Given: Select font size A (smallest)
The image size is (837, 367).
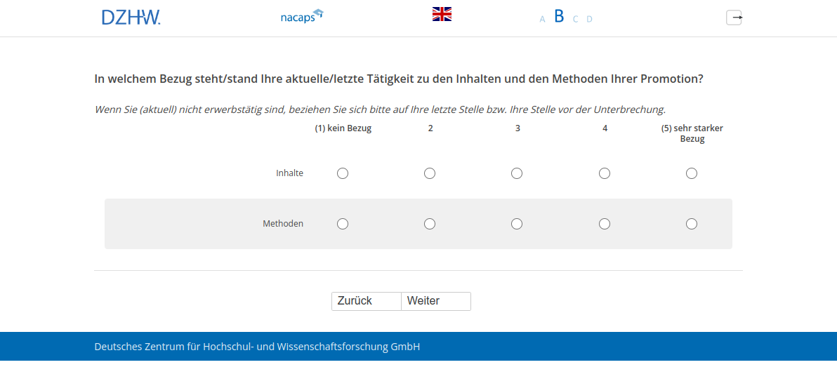Looking at the screenshot, I should pyautogui.click(x=542, y=20).
